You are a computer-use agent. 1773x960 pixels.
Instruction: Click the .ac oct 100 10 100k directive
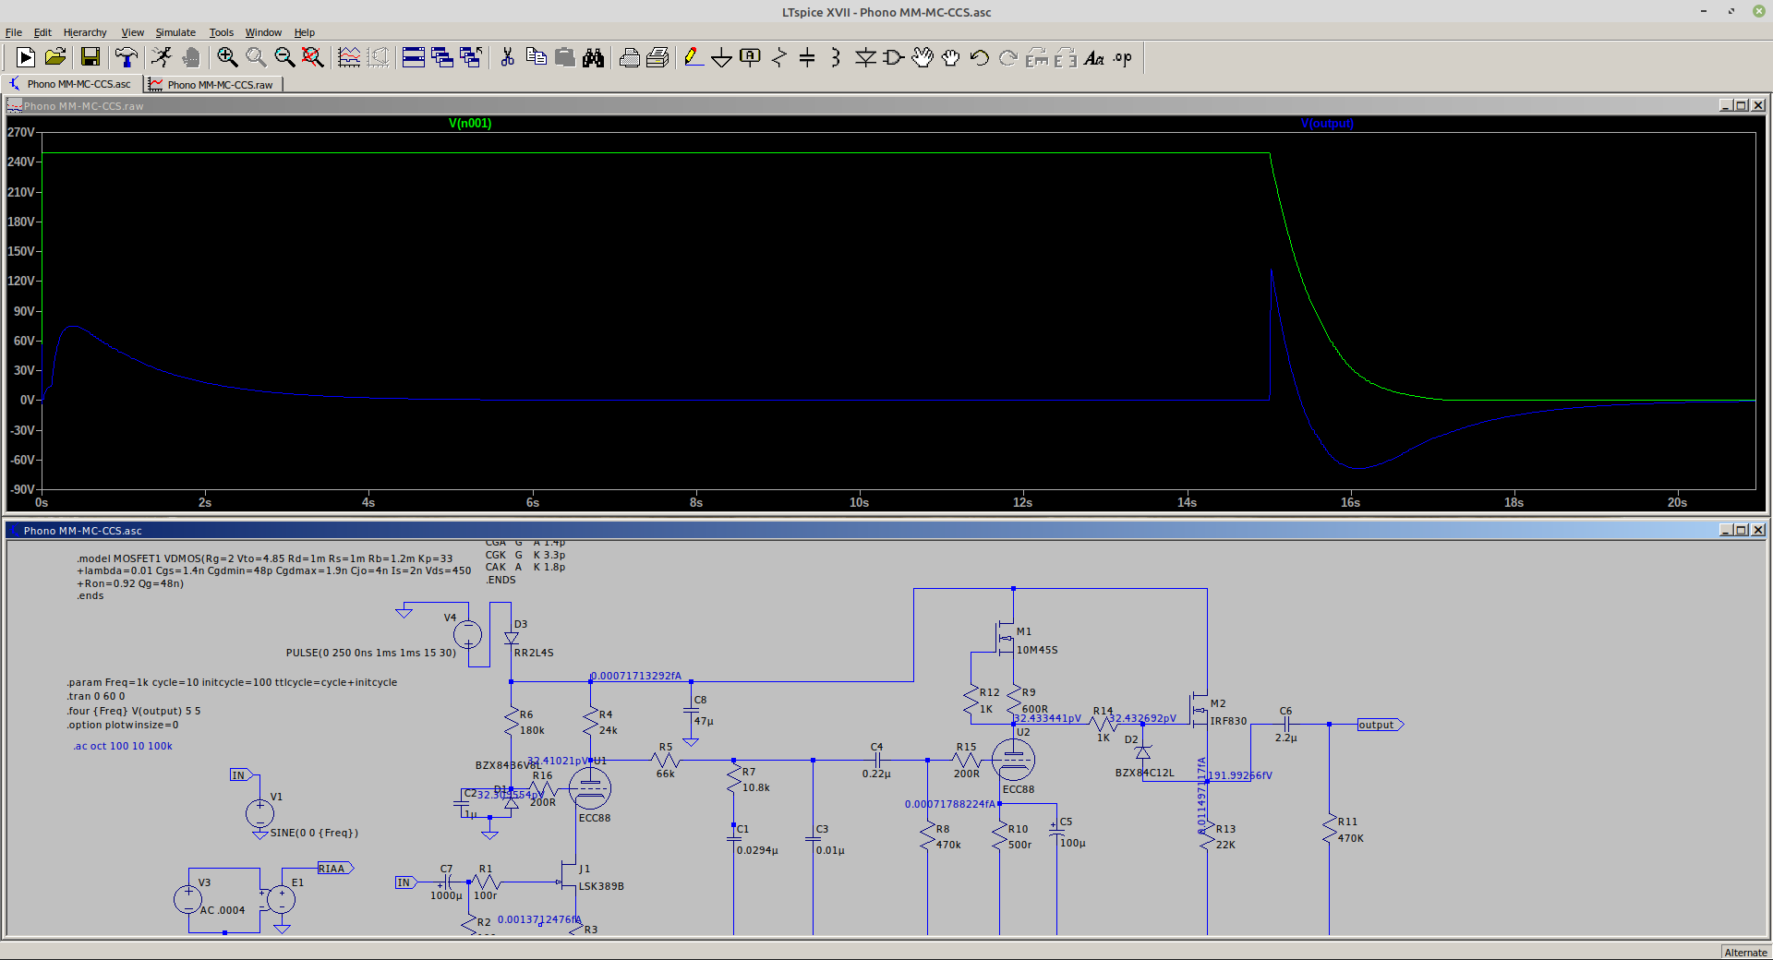click(x=123, y=746)
